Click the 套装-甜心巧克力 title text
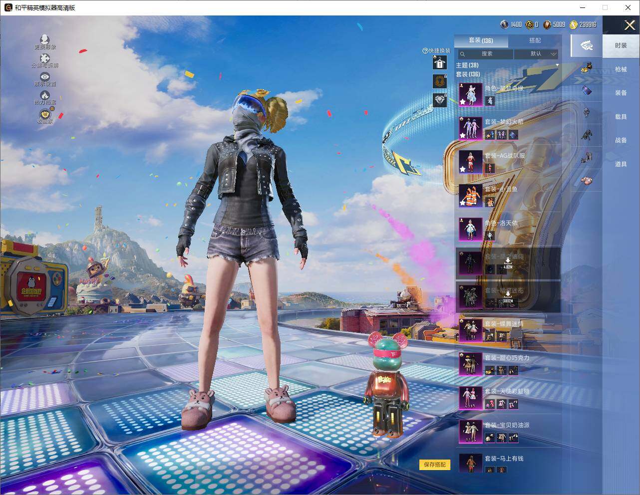Image resolution: width=640 pixels, height=495 pixels. tap(507, 358)
